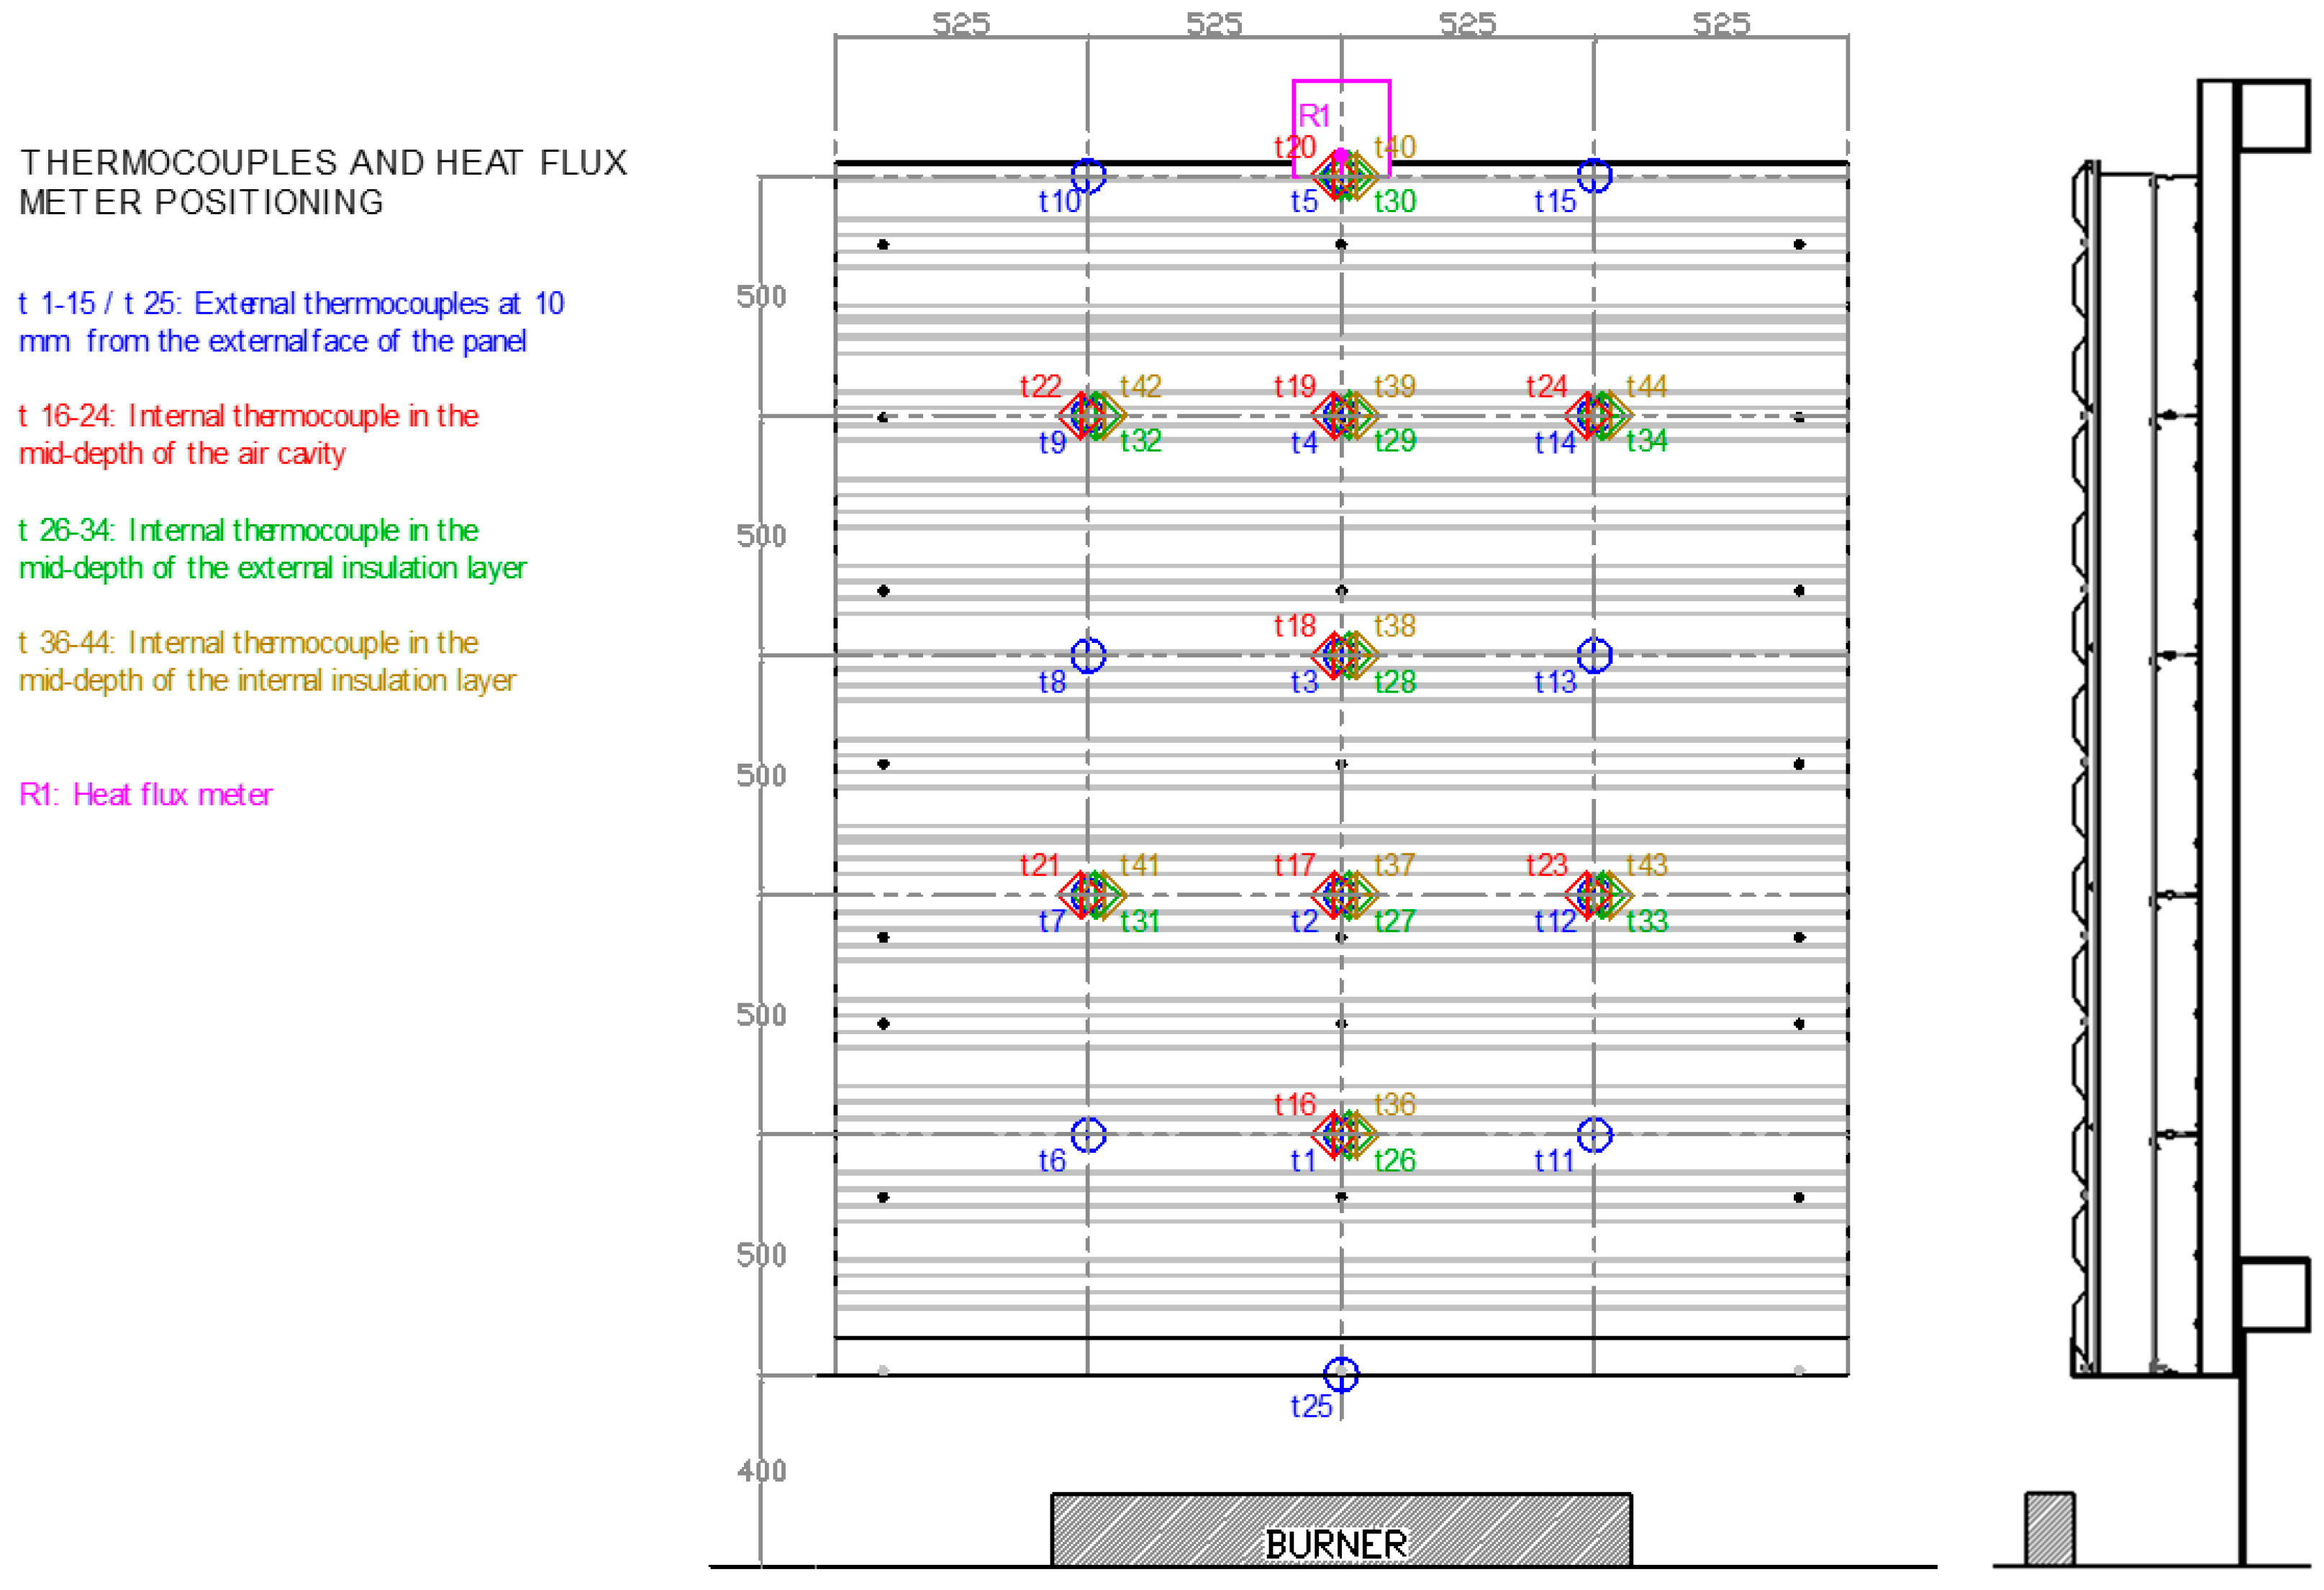The width and height of the screenshot is (2324, 1590).
Task: Click the blue t10 thermocouple circle marker
Action: click(x=1088, y=176)
